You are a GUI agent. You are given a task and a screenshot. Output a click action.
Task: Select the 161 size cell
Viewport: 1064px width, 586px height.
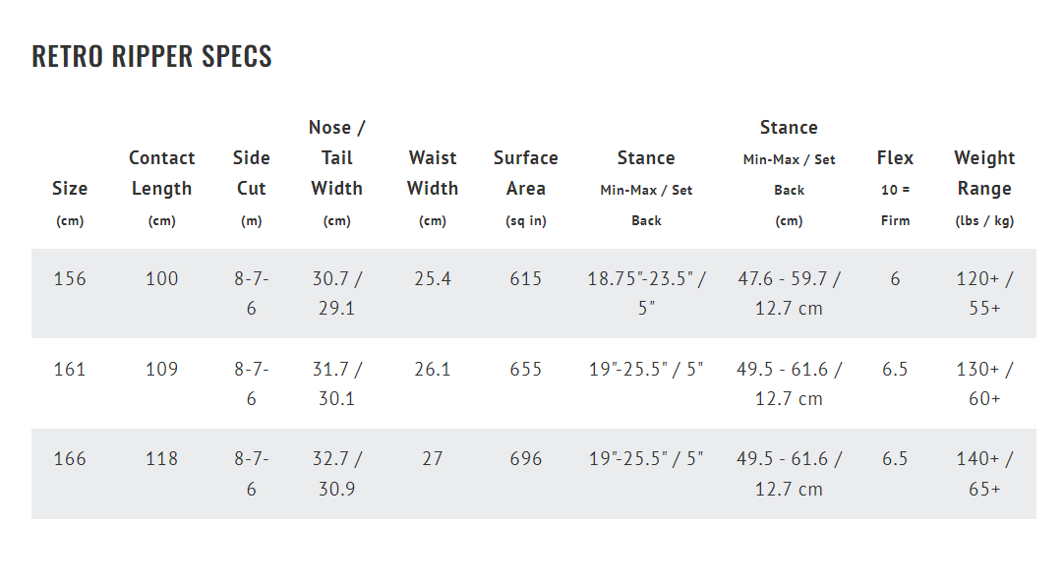click(x=70, y=369)
